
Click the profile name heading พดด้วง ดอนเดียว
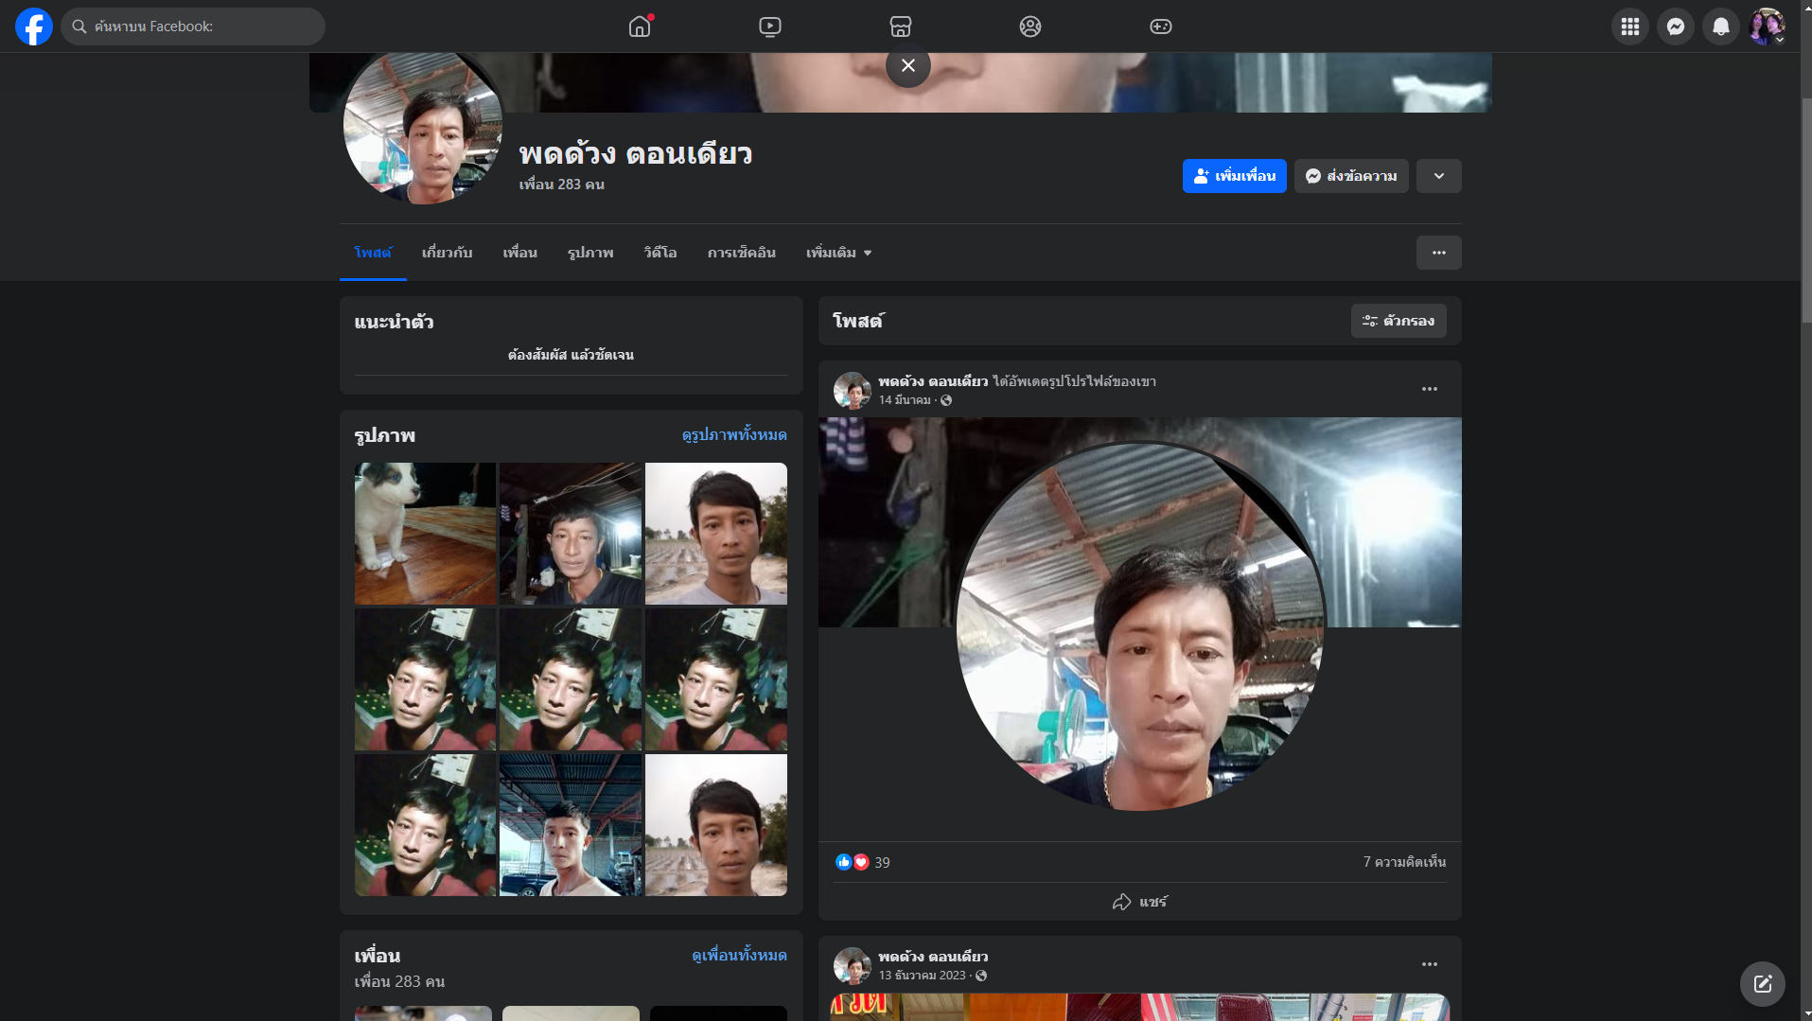tap(635, 153)
